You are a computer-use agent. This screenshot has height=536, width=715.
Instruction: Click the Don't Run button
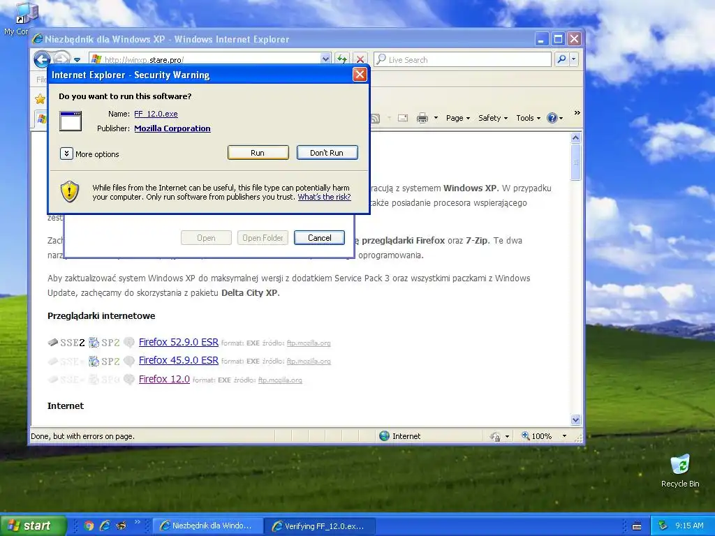(x=327, y=153)
